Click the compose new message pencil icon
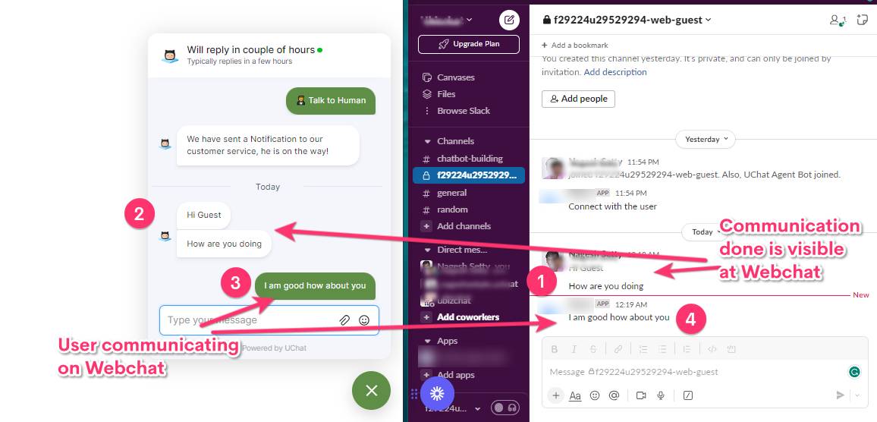The image size is (877, 422). click(509, 20)
